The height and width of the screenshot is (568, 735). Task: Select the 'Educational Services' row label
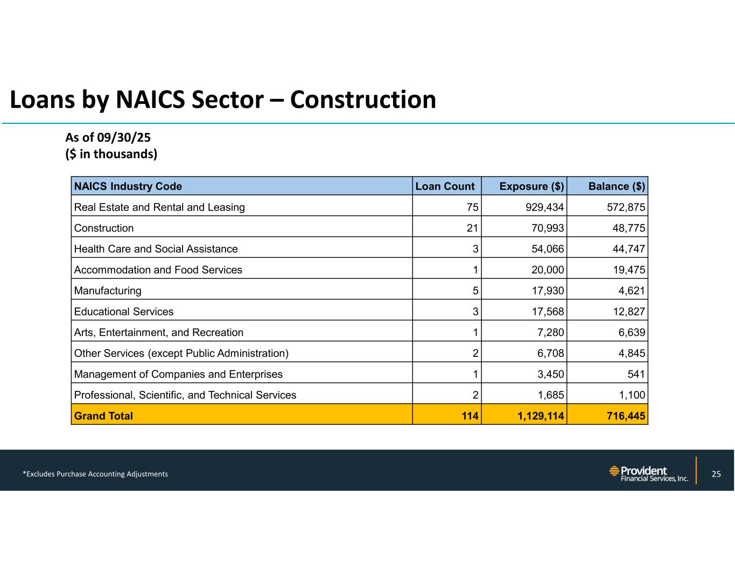124,312
